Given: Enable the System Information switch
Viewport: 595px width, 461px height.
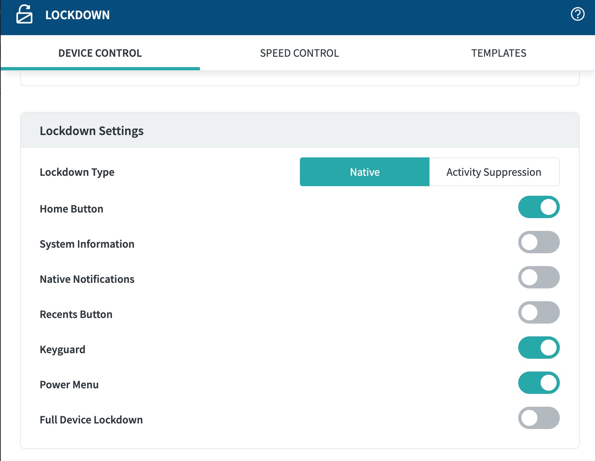Looking at the screenshot, I should coord(539,242).
